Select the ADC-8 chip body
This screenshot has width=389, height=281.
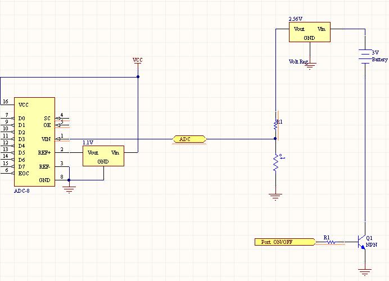click(34, 142)
